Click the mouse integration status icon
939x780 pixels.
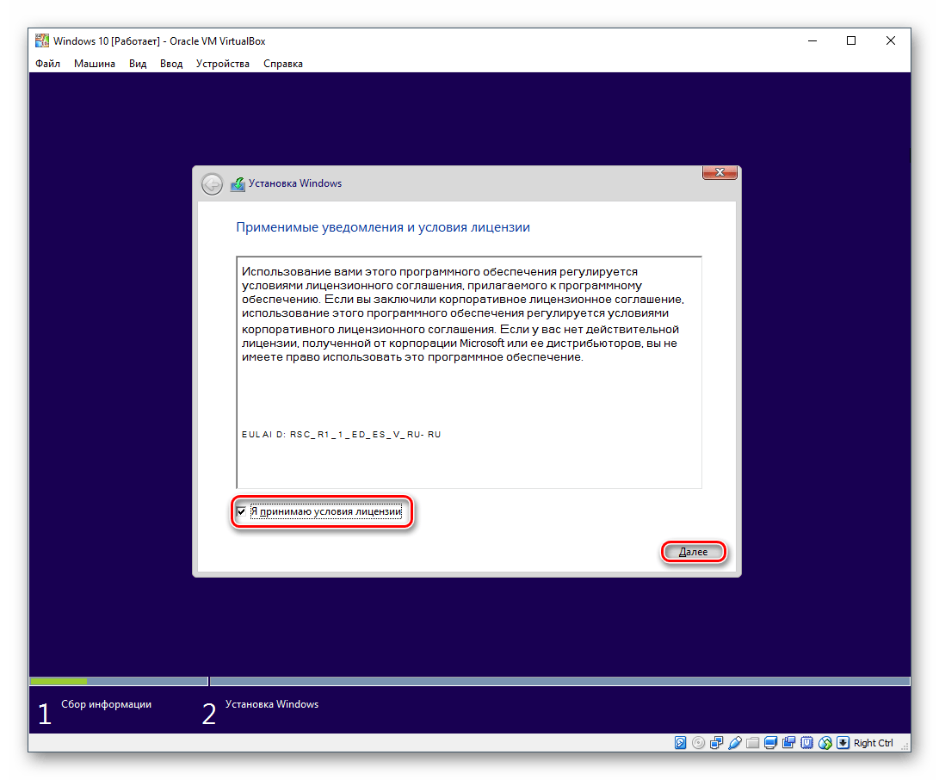(x=825, y=743)
